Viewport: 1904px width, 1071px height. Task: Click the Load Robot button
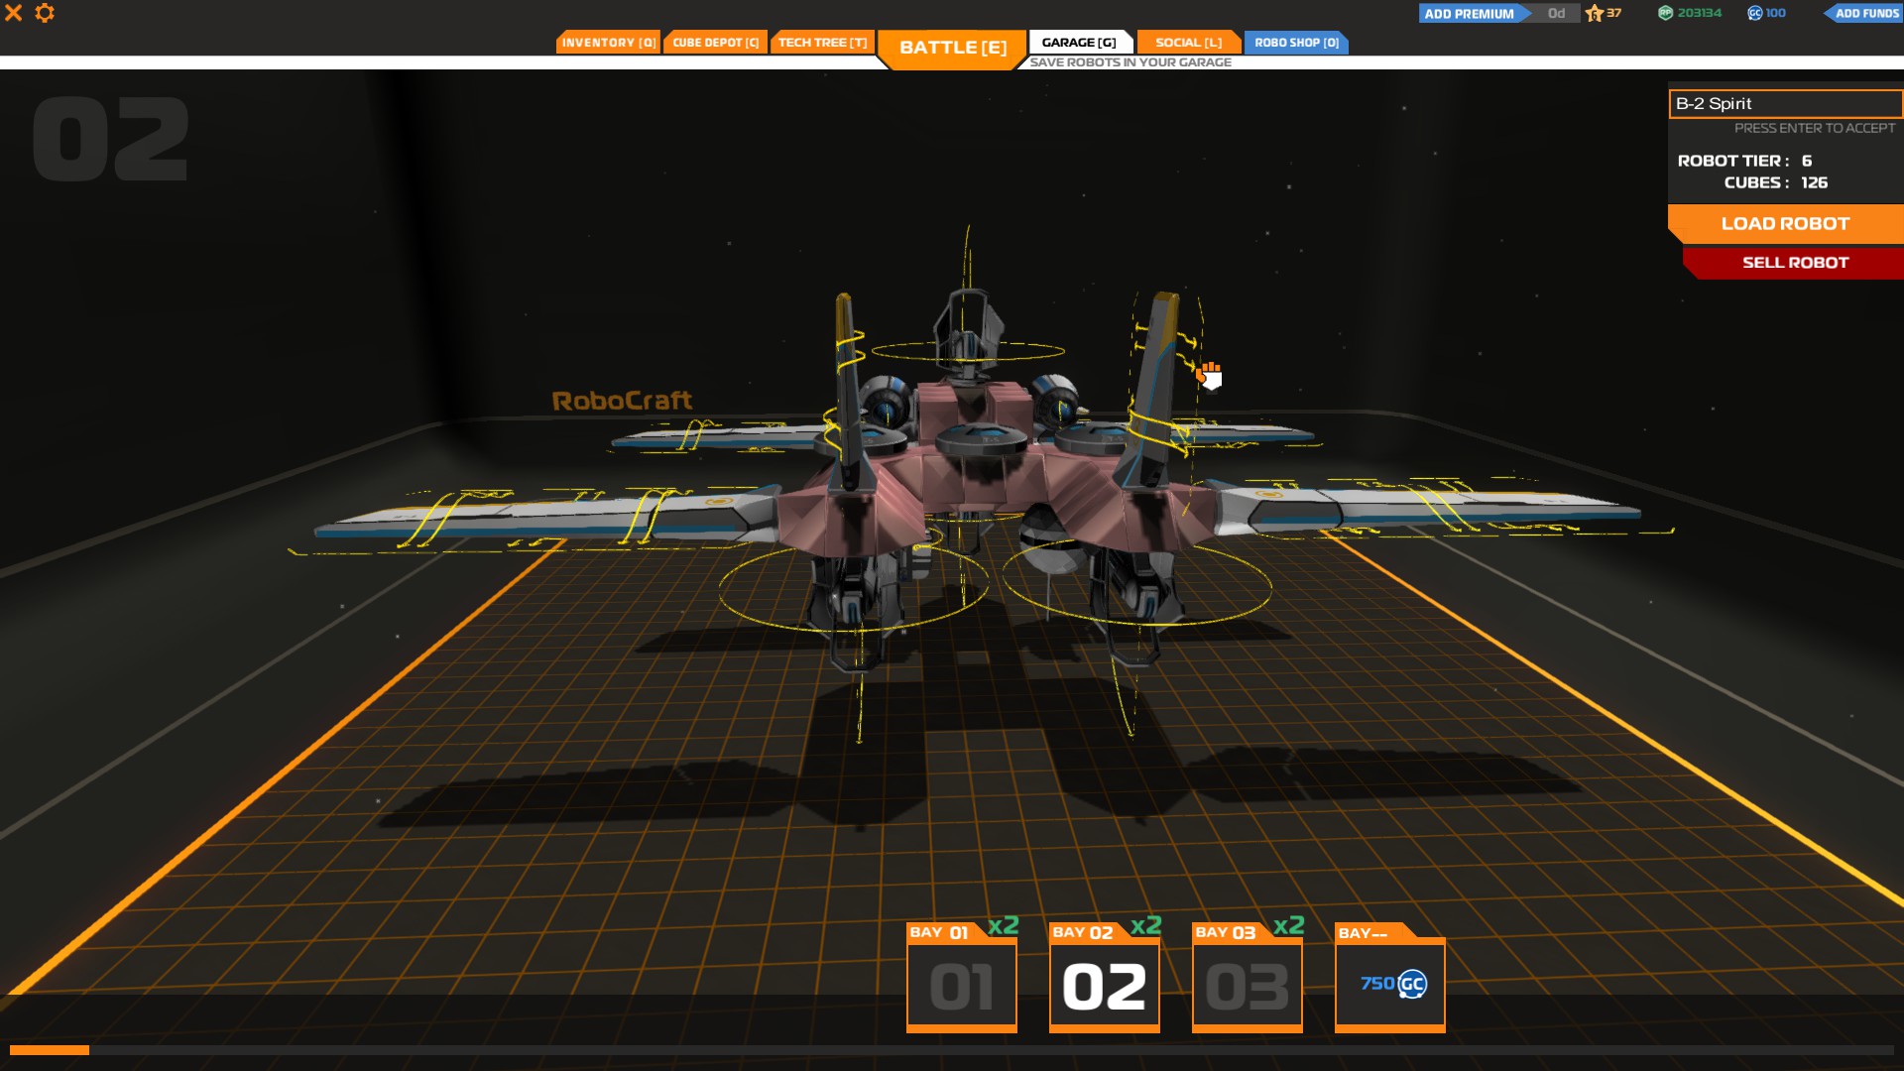coord(1785,224)
